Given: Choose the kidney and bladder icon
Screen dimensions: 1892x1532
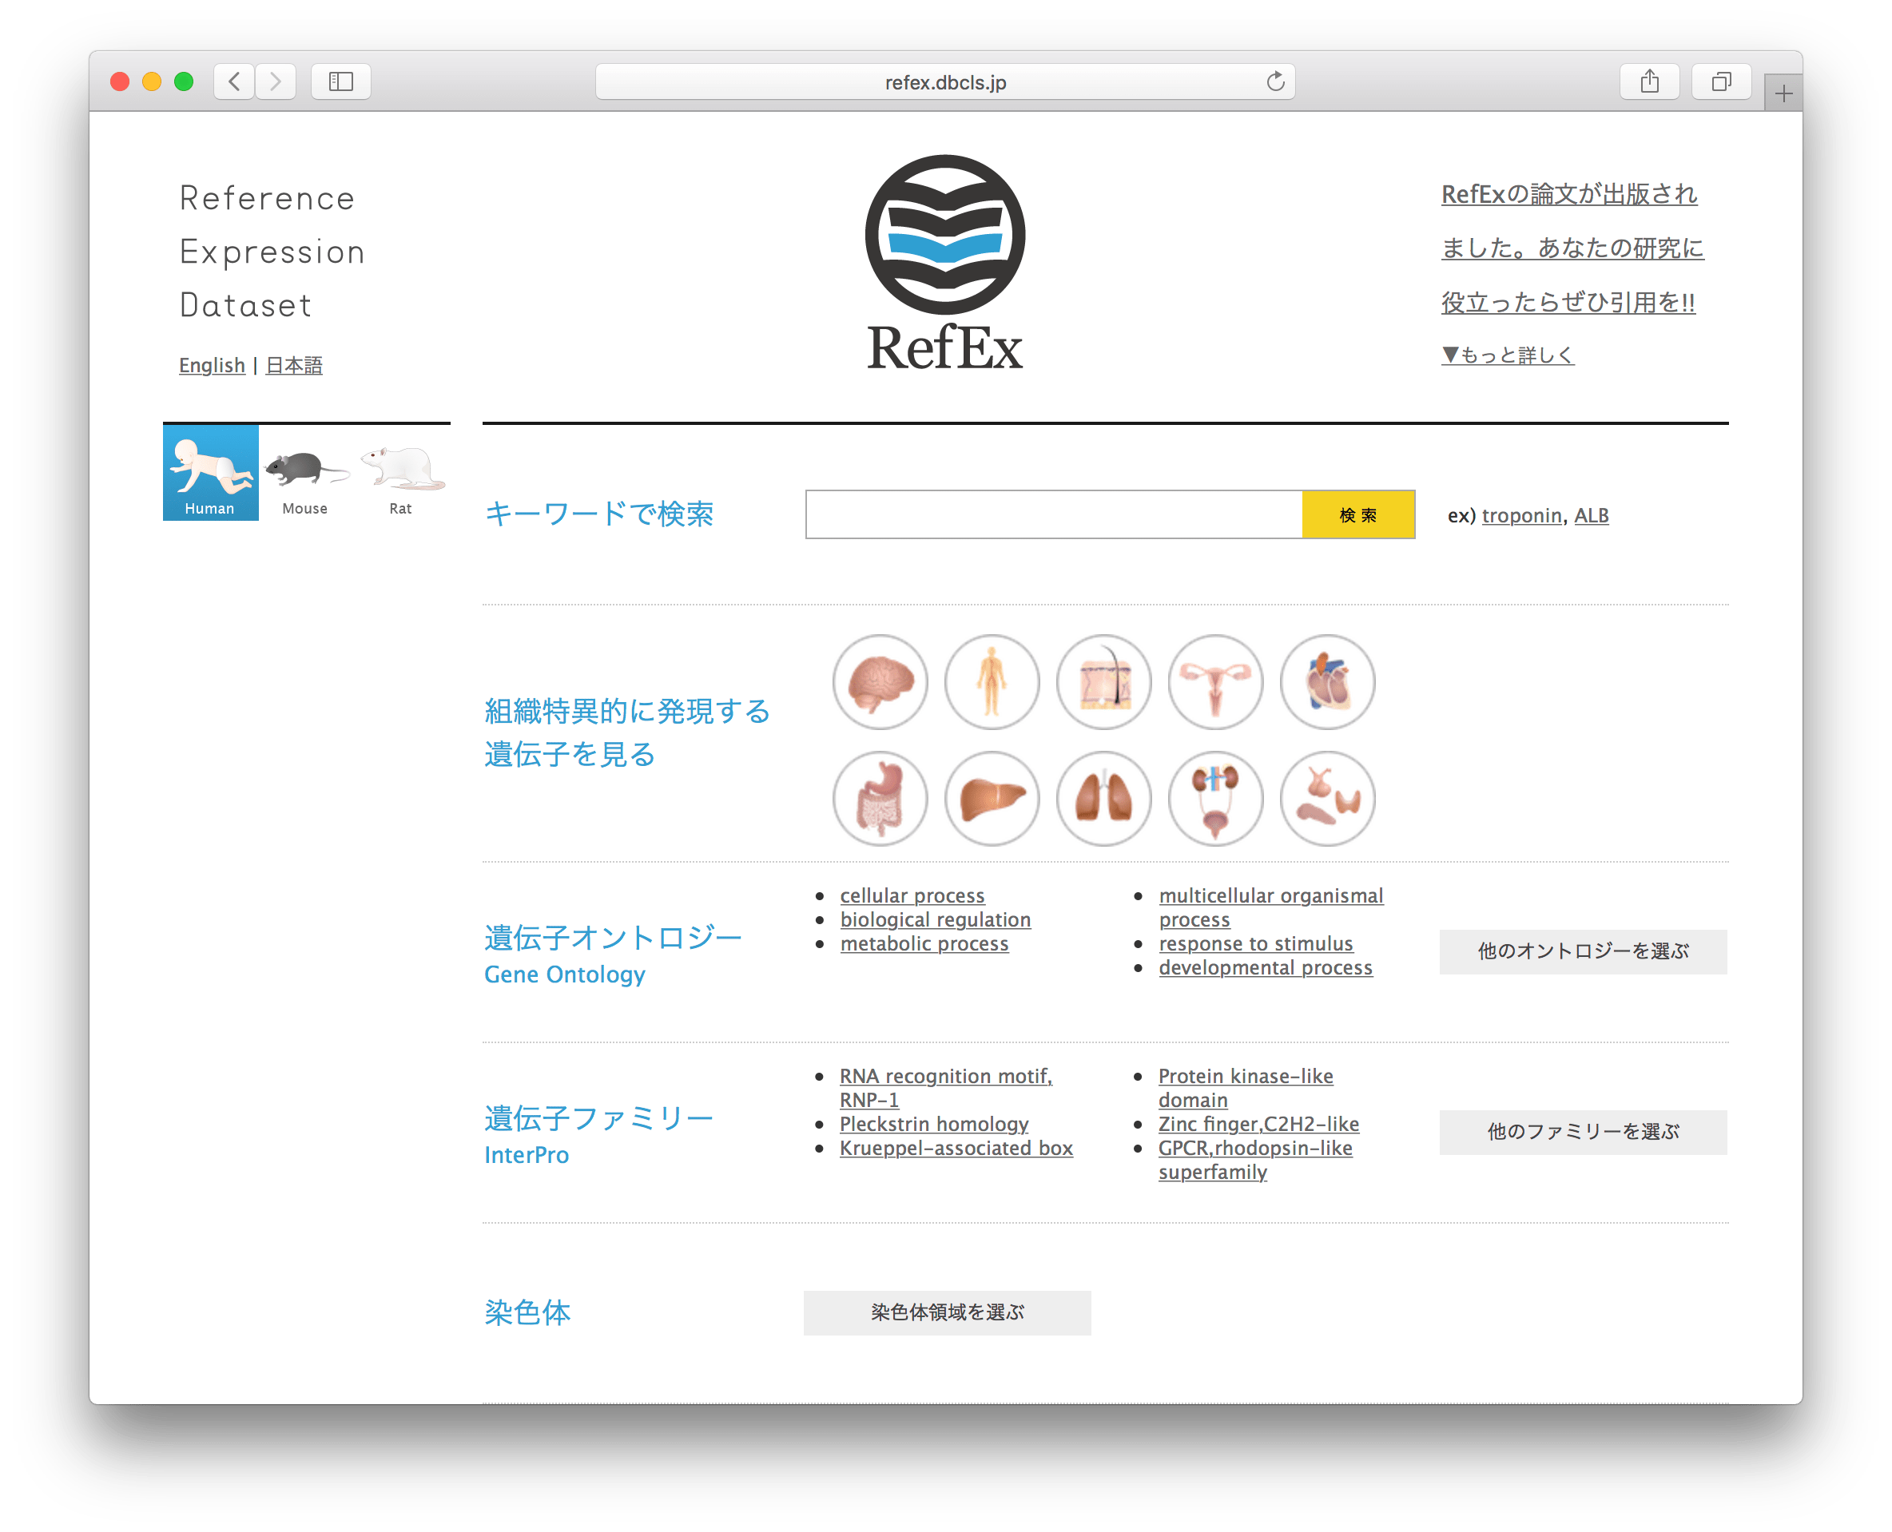Looking at the screenshot, I should point(1214,799).
